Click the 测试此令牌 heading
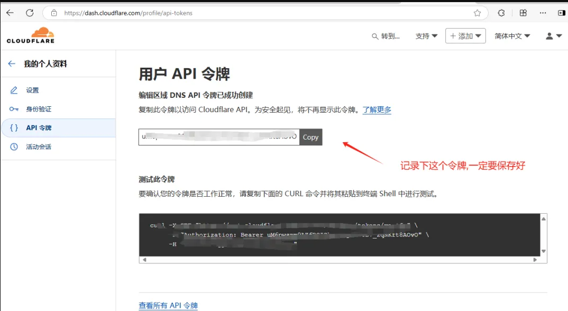This screenshot has width=568, height=311. click(x=157, y=179)
